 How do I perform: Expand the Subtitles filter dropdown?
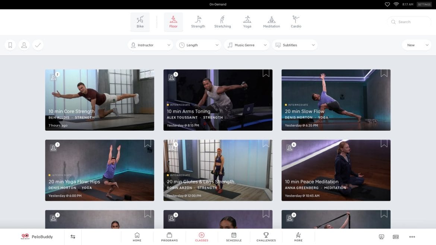(x=295, y=45)
